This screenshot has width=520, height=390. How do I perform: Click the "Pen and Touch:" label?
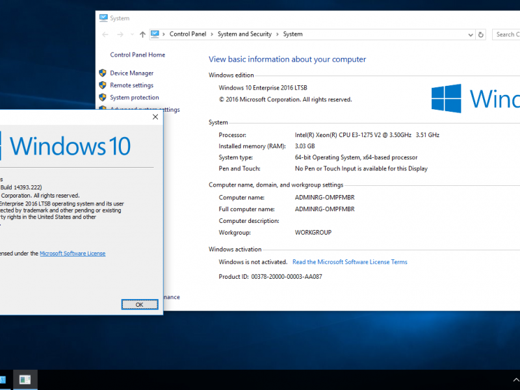point(239,168)
